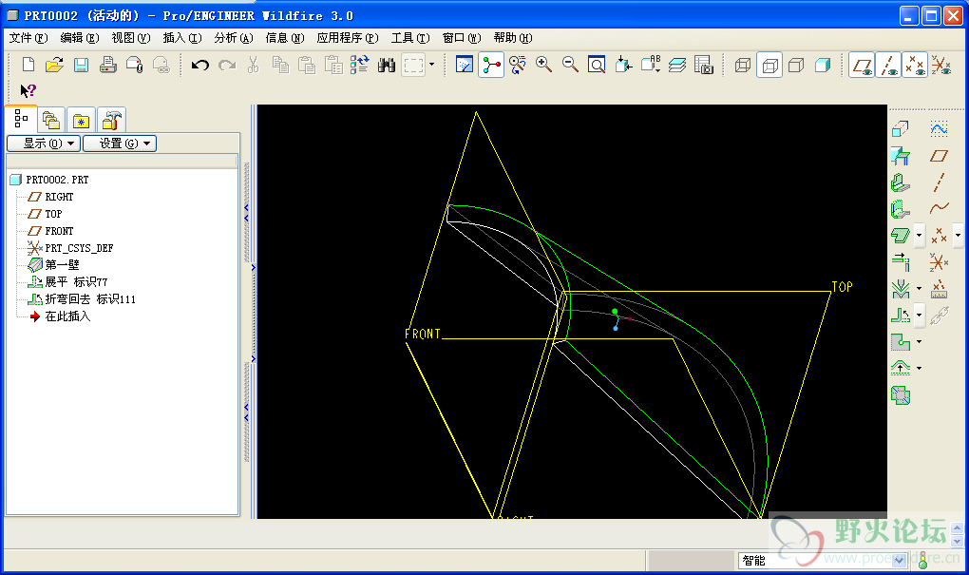
Task: Switch to no hidden line display
Action: 796,65
